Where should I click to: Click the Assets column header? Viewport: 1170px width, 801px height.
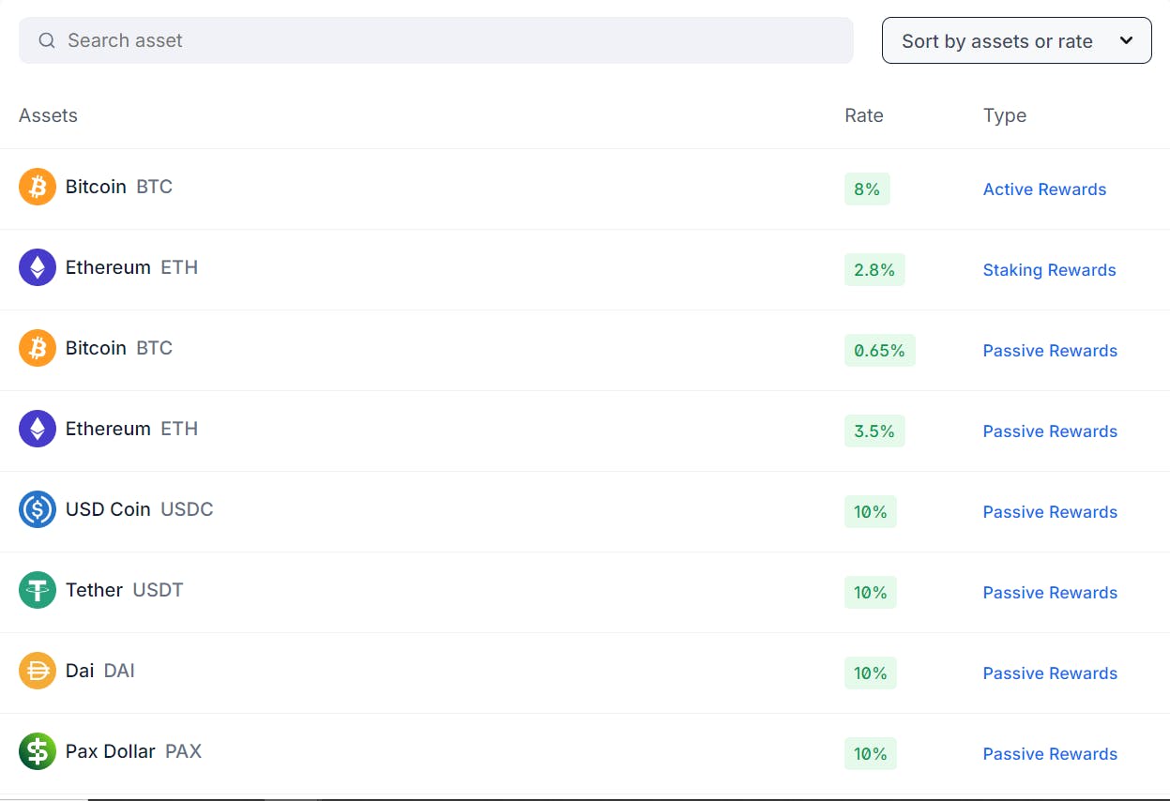[x=48, y=115]
